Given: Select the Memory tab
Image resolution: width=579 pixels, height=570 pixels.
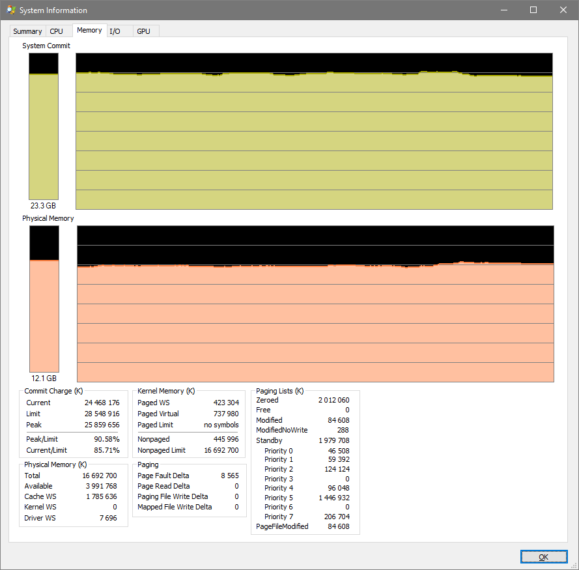Looking at the screenshot, I should (90, 31).
